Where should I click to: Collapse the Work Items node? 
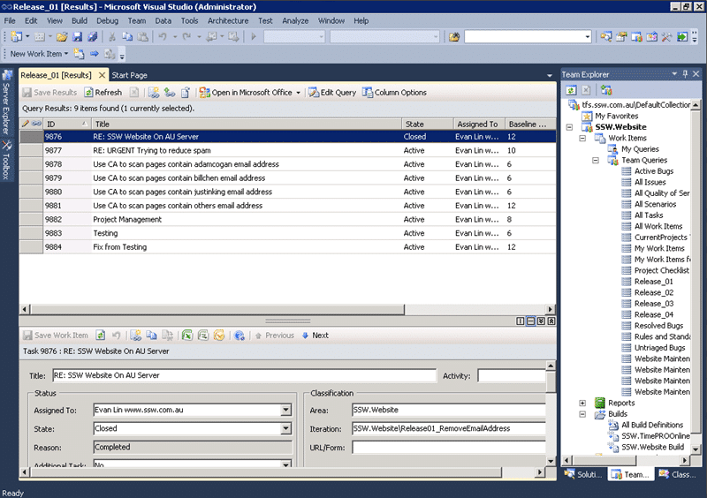click(x=582, y=139)
